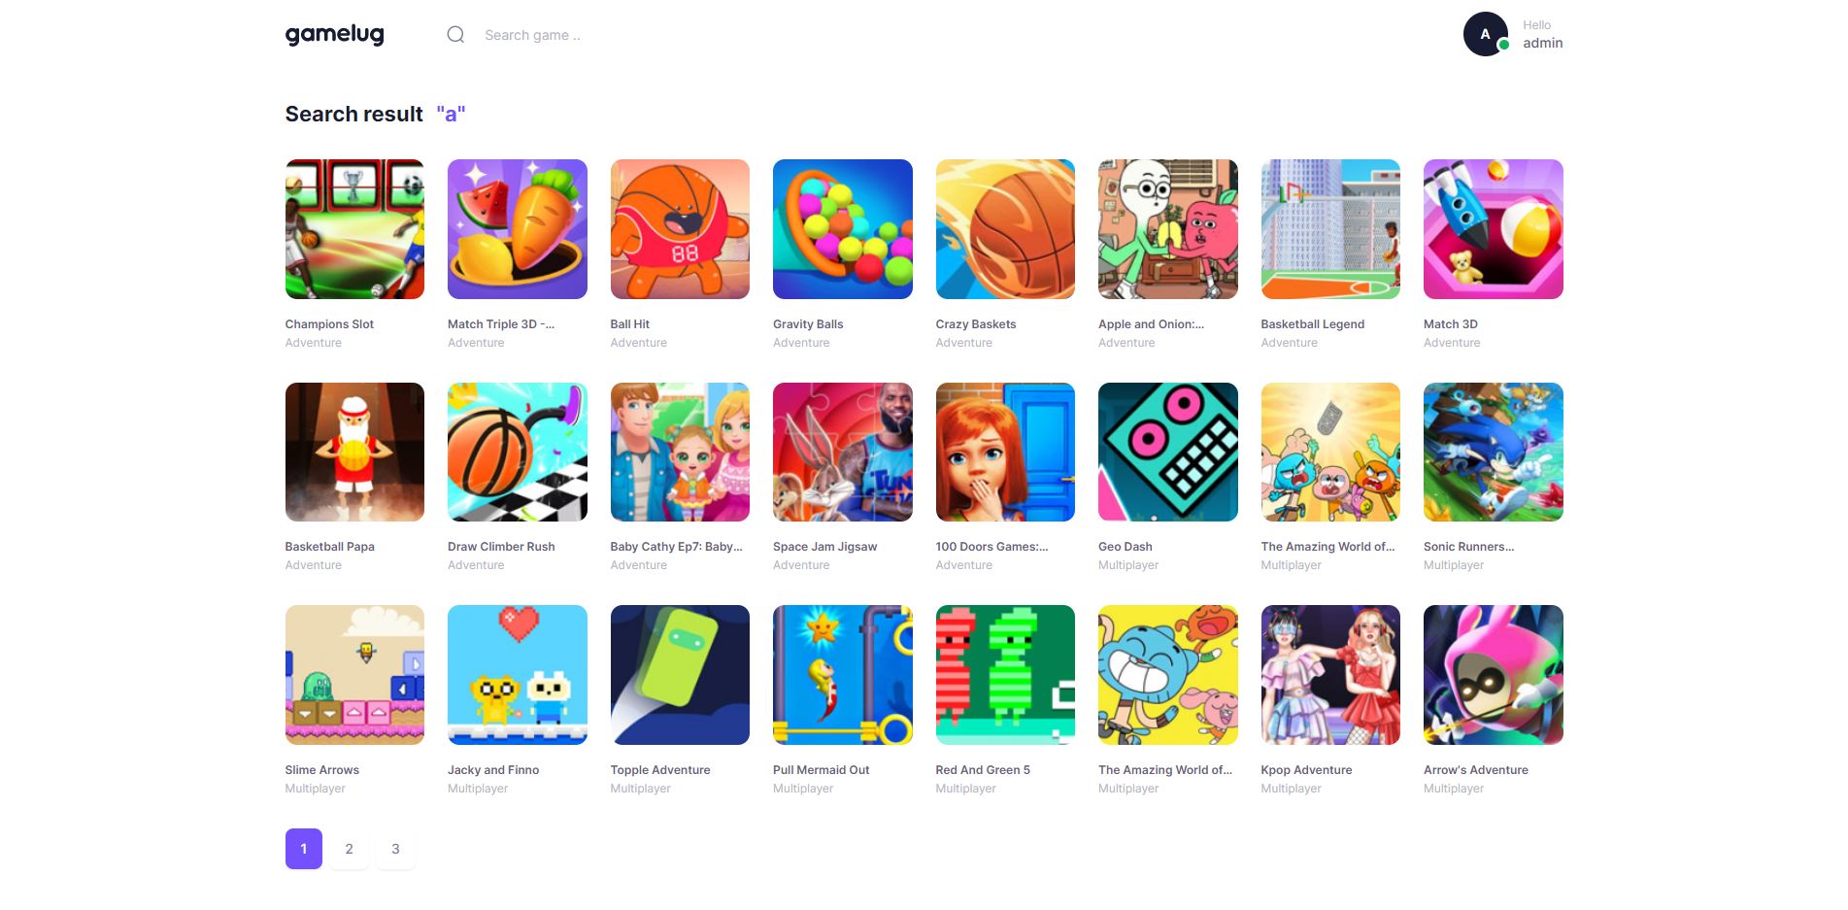The image size is (1848, 910).
Task: Open the Geo Dash game icon
Action: pyautogui.click(x=1167, y=452)
